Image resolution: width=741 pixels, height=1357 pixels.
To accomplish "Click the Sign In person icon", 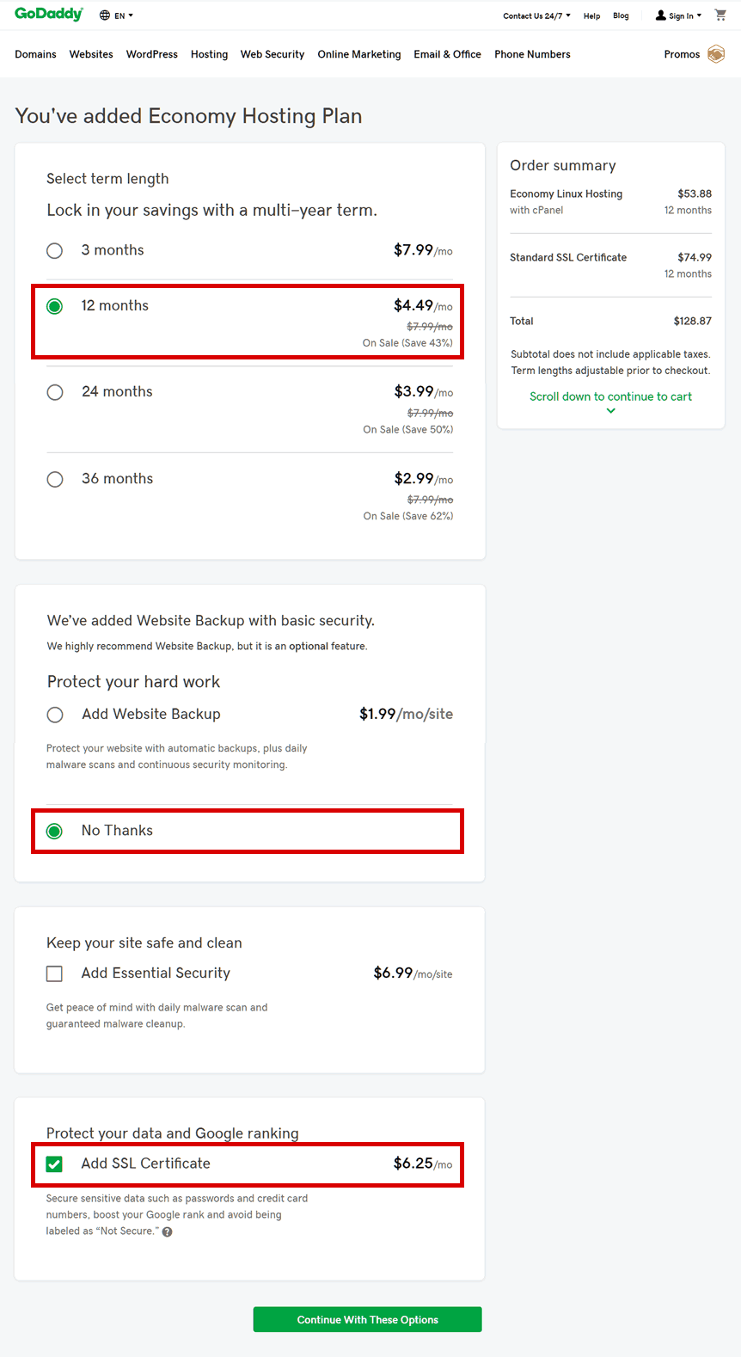I will pos(661,15).
